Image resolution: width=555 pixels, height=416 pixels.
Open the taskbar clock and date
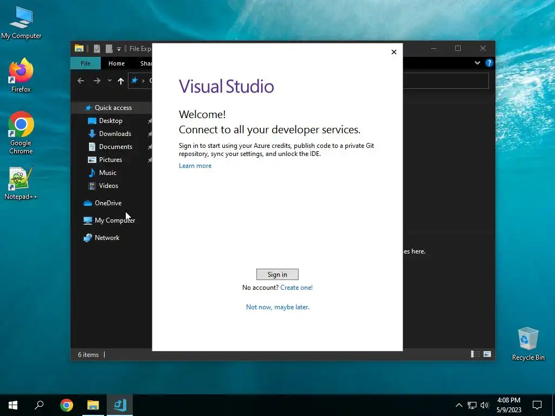508,405
